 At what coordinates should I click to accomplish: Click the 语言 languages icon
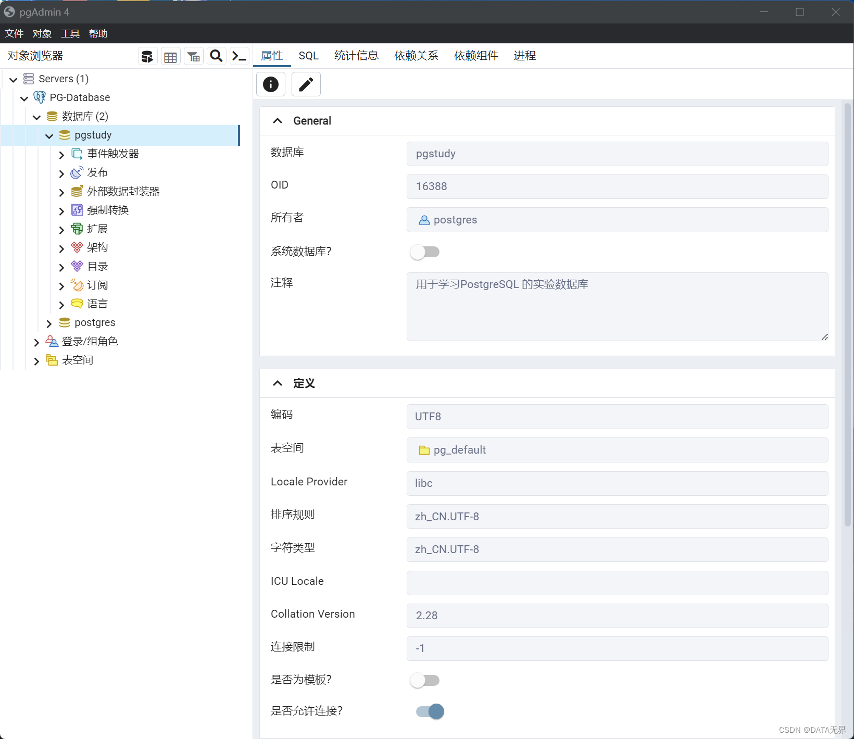pyautogui.click(x=77, y=304)
